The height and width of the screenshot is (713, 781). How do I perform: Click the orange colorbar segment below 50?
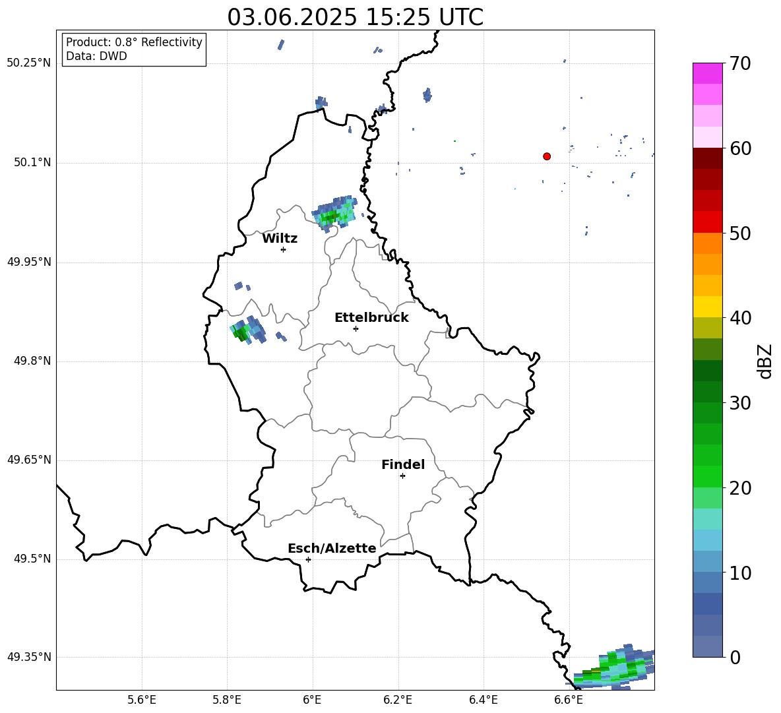click(707, 243)
